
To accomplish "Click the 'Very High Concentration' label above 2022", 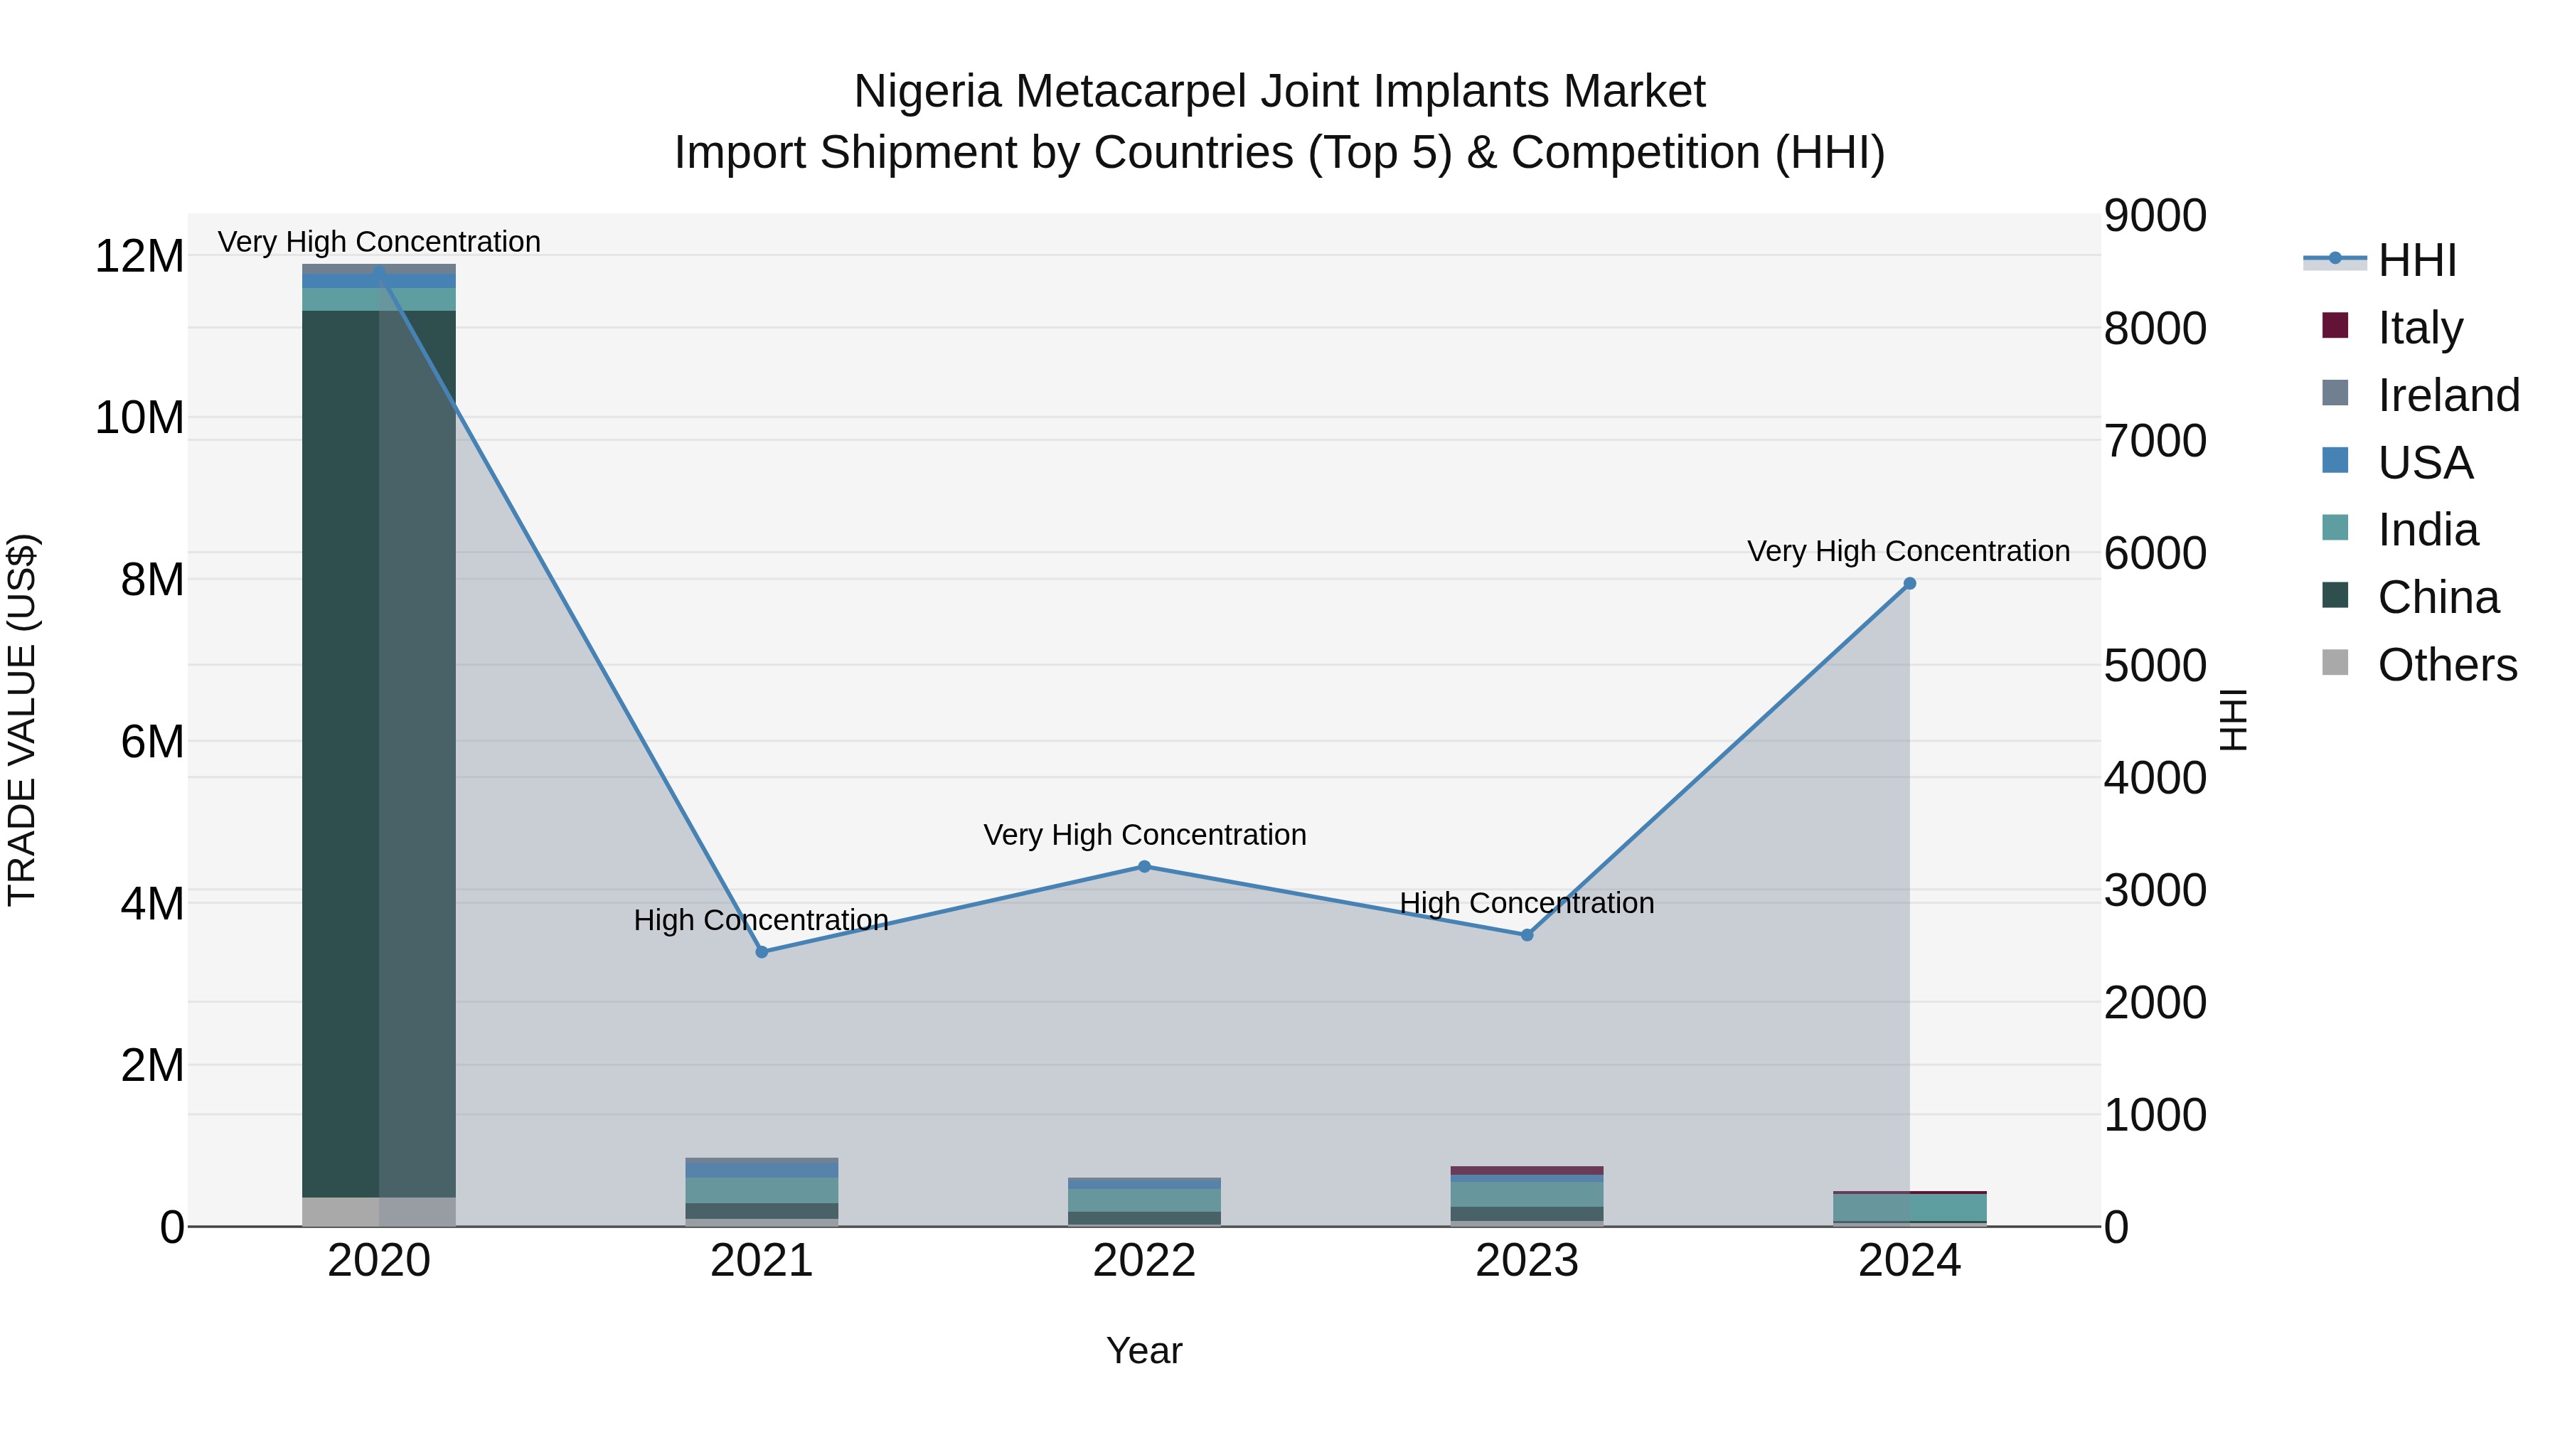I will [x=1145, y=835].
